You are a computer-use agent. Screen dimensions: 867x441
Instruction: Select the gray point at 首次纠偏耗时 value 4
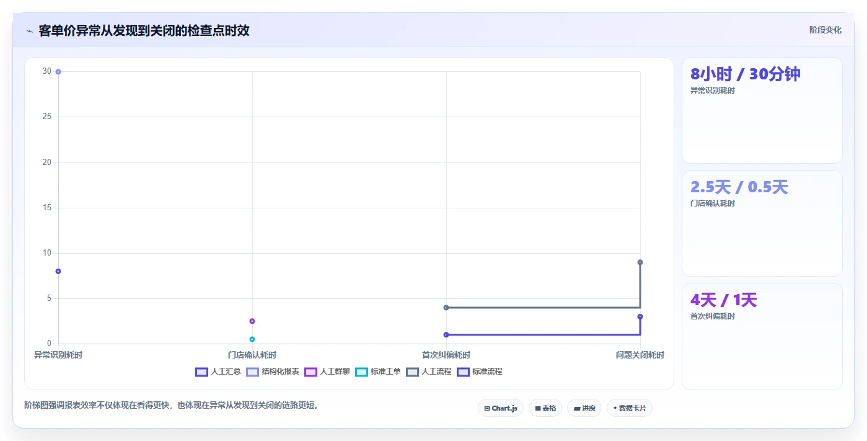point(446,308)
